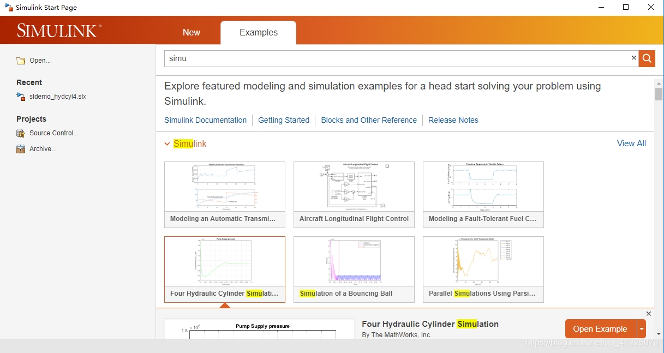Click the scrollbar down arrow
Screen dimensions: 664x353
pyautogui.click(x=659, y=333)
